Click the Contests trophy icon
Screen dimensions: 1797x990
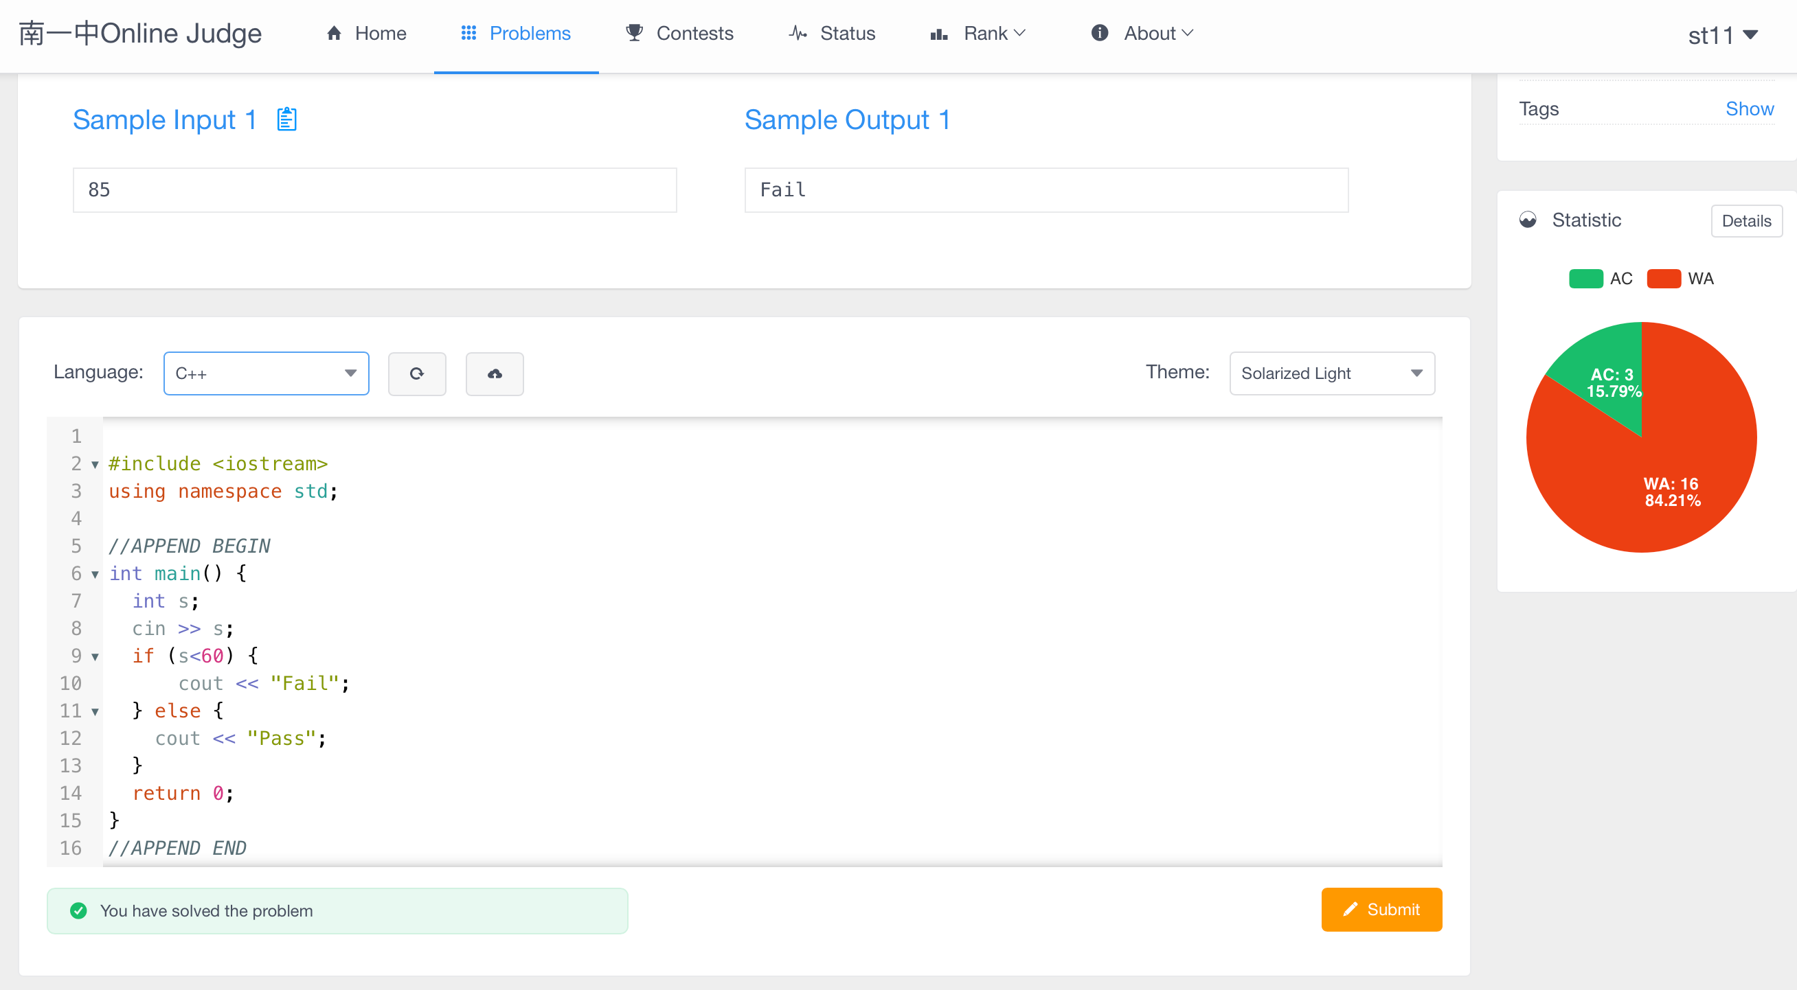tap(634, 33)
